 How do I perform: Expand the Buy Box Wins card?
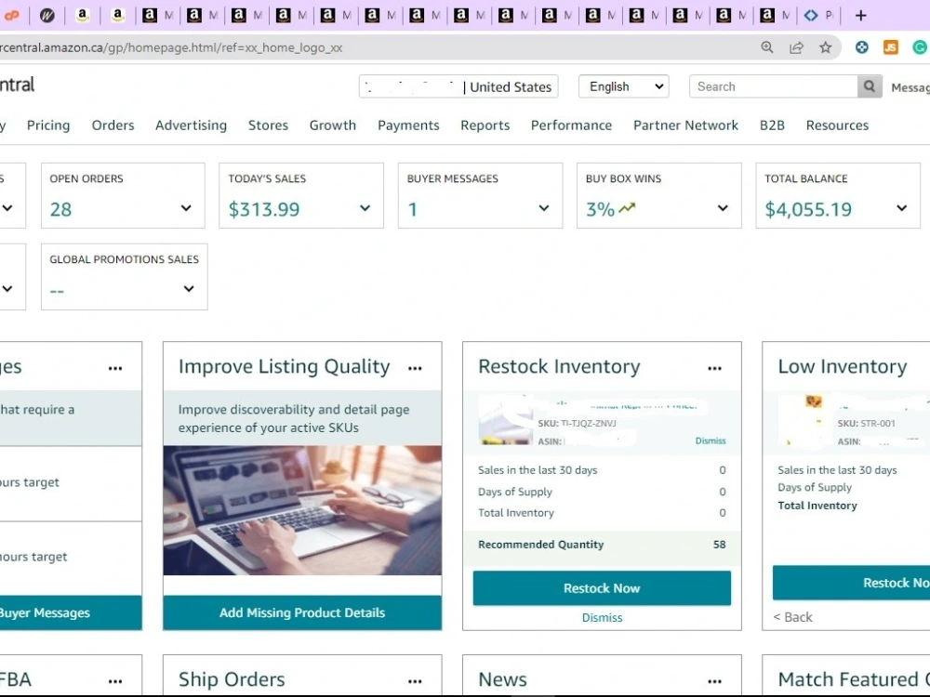pos(723,208)
